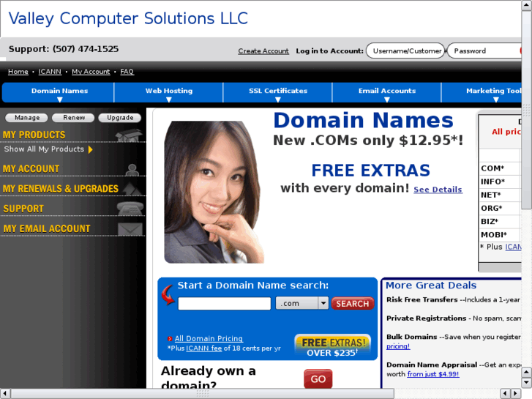
Task: Open SUPPORT sidebar section
Action: click(23, 209)
